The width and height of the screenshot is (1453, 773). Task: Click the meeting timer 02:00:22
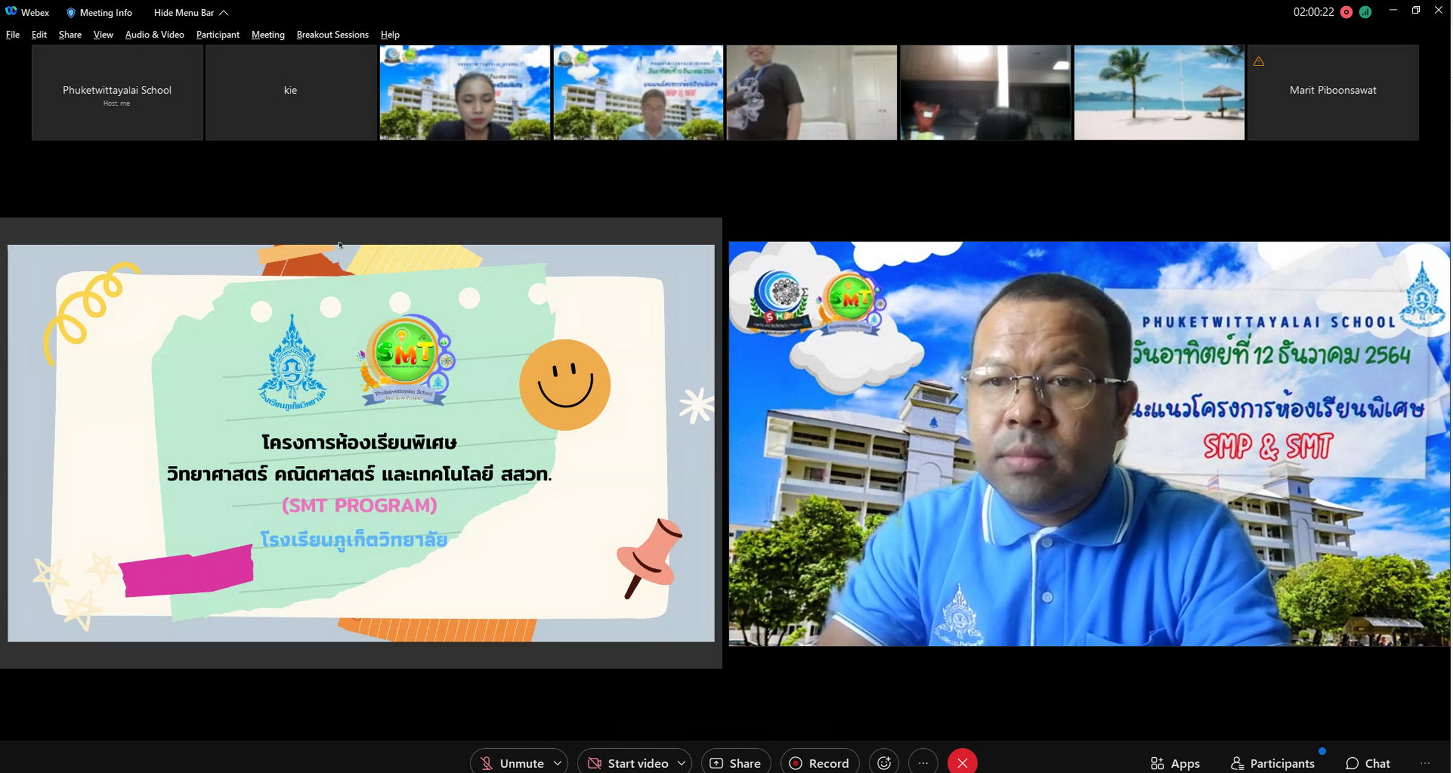1313,12
